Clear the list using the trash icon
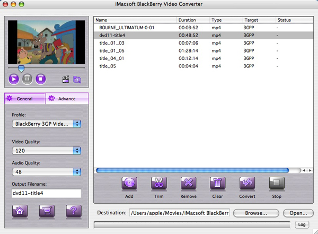 [218, 184]
